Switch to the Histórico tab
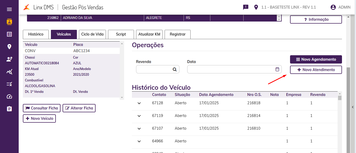356x153 pixels. 36,34
